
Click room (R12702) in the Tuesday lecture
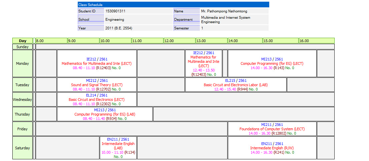pyautogui.click(x=103, y=89)
